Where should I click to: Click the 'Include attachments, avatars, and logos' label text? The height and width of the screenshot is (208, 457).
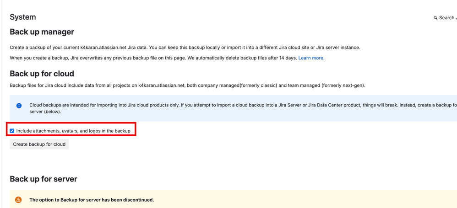pos(73,131)
